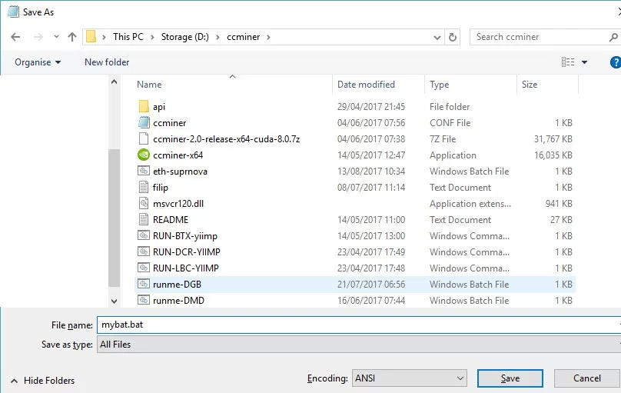
Task: Select 'Storage (D:)' in the breadcrumb
Action: (185, 37)
